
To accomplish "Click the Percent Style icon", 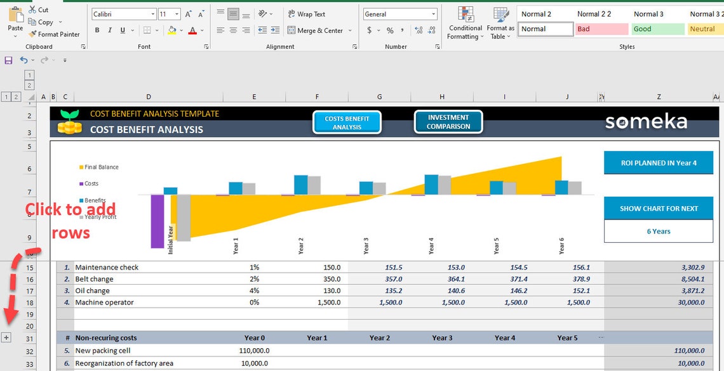I will click(x=390, y=30).
